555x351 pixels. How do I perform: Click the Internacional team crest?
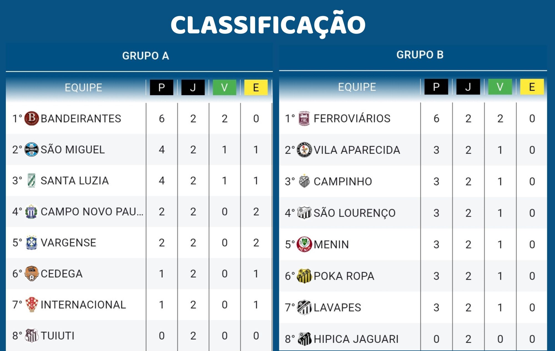(x=31, y=305)
